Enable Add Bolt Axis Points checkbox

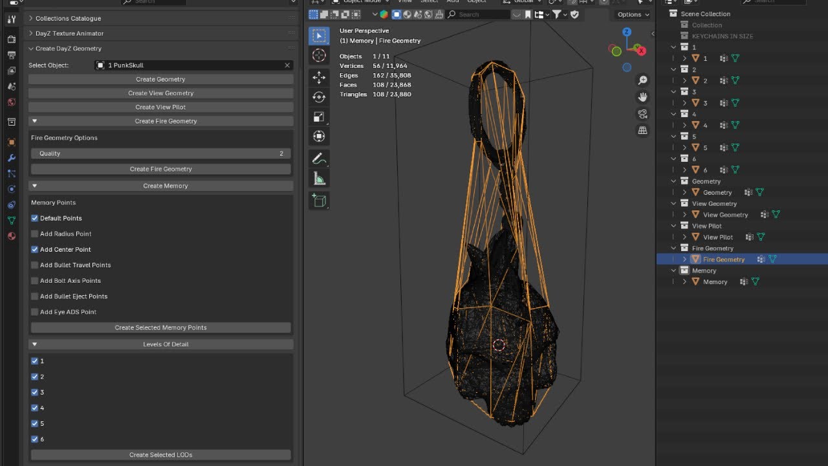[35, 280]
